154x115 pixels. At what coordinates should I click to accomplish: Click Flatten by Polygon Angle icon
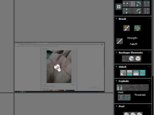(126, 88)
